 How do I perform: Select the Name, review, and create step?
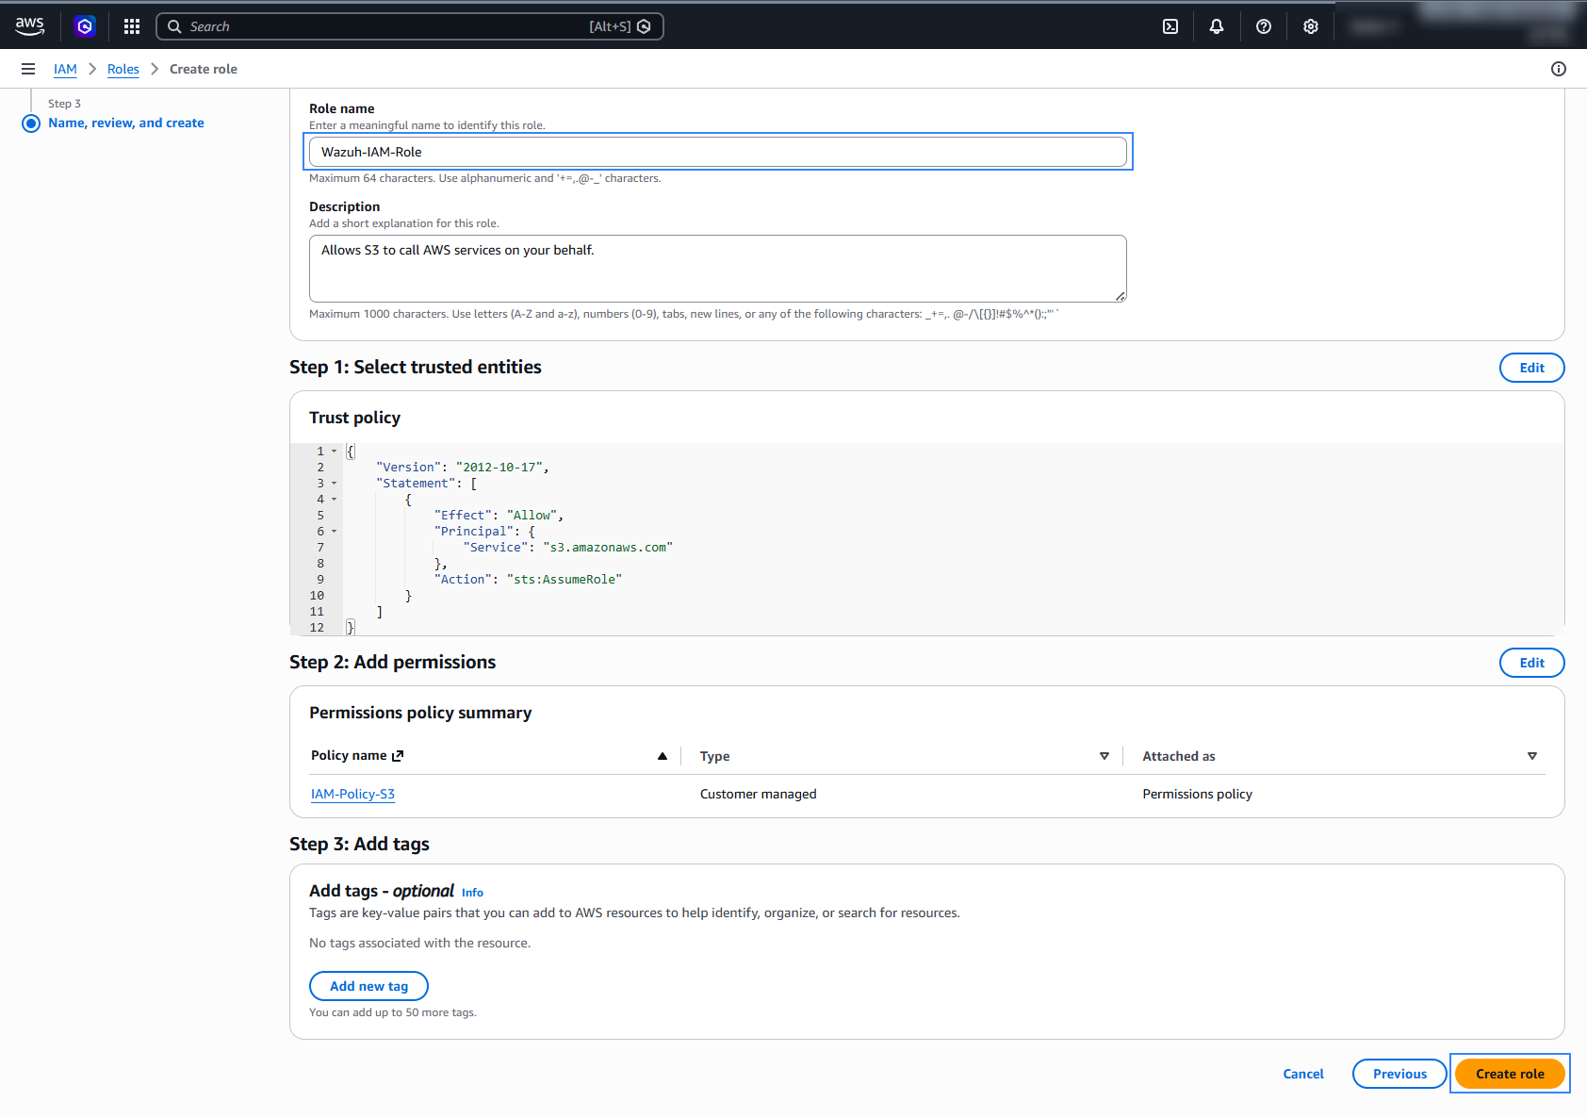point(126,123)
